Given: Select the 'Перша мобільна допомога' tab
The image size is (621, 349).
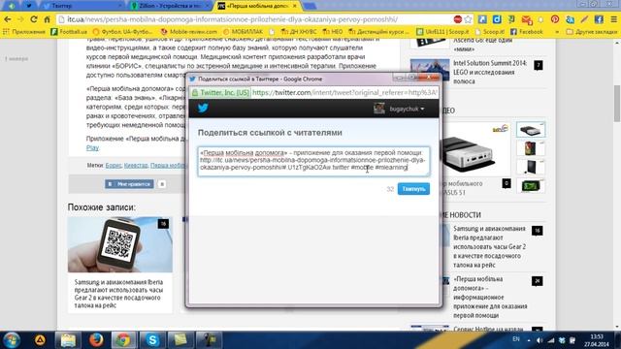Looking at the screenshot, I should (257, 6).
